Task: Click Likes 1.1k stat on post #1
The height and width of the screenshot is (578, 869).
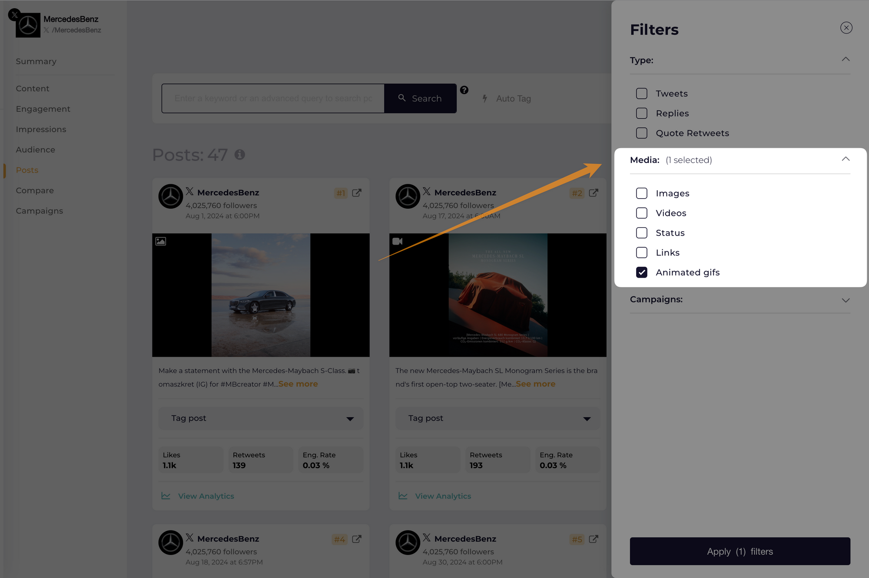Action: [x=191, y=460]
